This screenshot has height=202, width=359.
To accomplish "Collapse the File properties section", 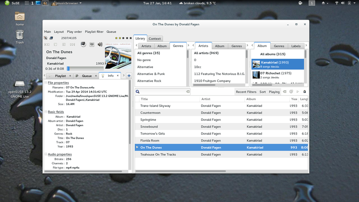I will 46,83.
